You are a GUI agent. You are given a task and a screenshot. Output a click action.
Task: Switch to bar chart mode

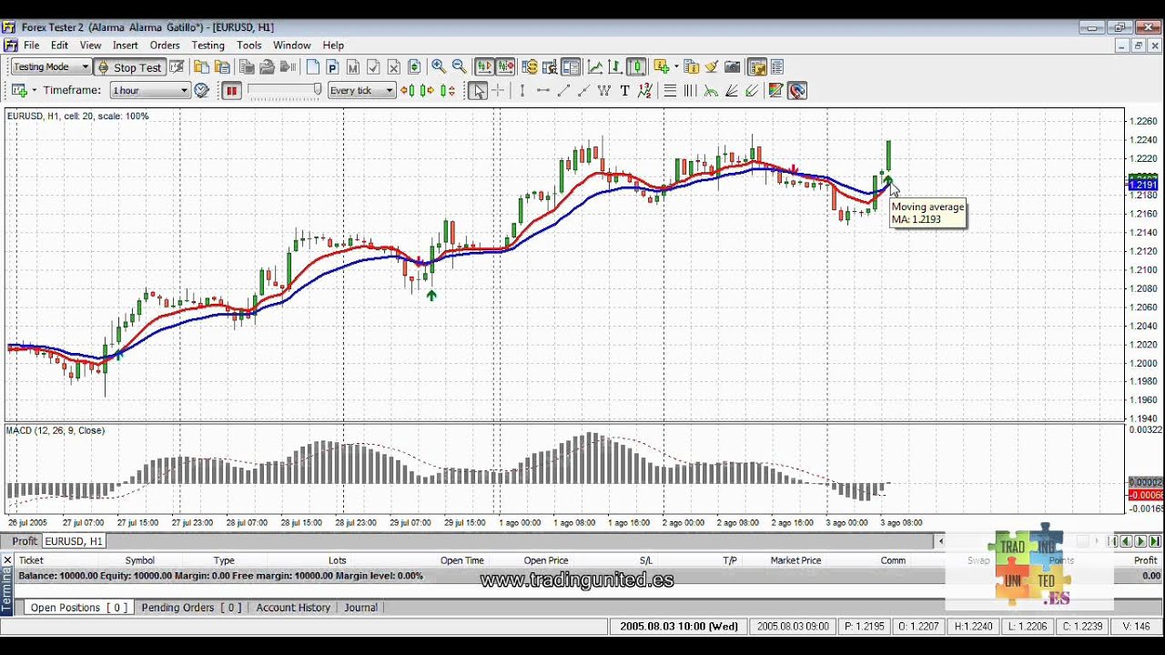pos(615,66)
